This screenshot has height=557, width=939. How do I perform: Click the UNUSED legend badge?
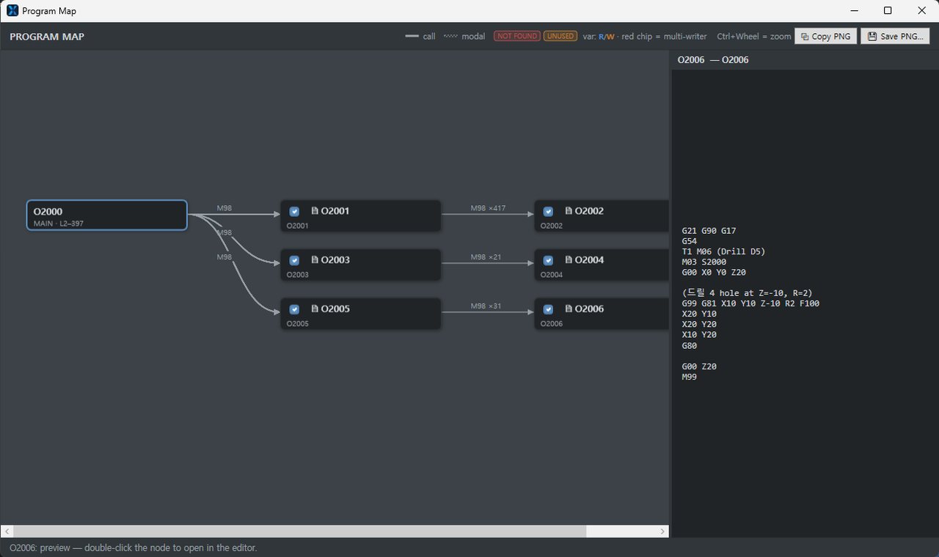560,36
